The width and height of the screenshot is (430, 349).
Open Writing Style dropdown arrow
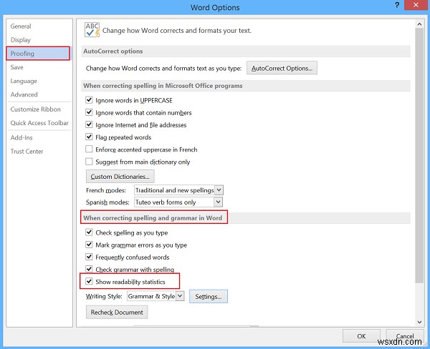180,296
